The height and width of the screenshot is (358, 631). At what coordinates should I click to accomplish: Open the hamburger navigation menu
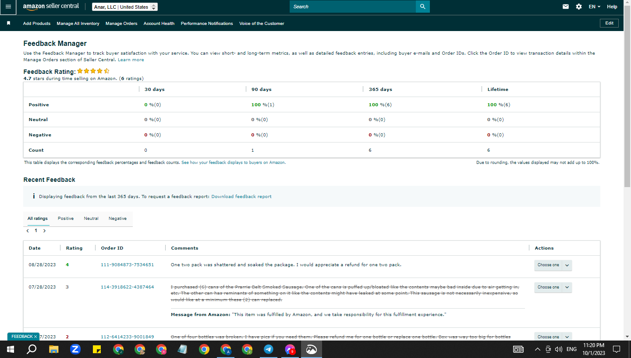tap(8, 7)
